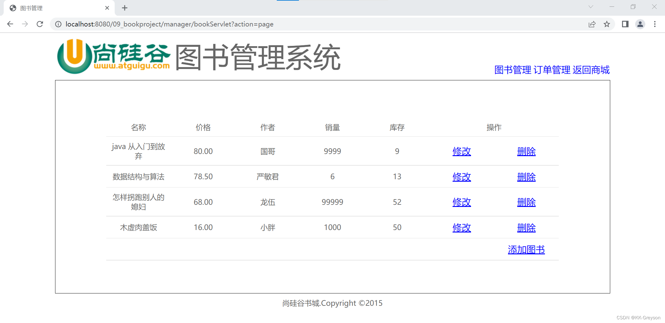Expand the tab search chevron
This screenshot has height=323, width=665.
(591, 7)
